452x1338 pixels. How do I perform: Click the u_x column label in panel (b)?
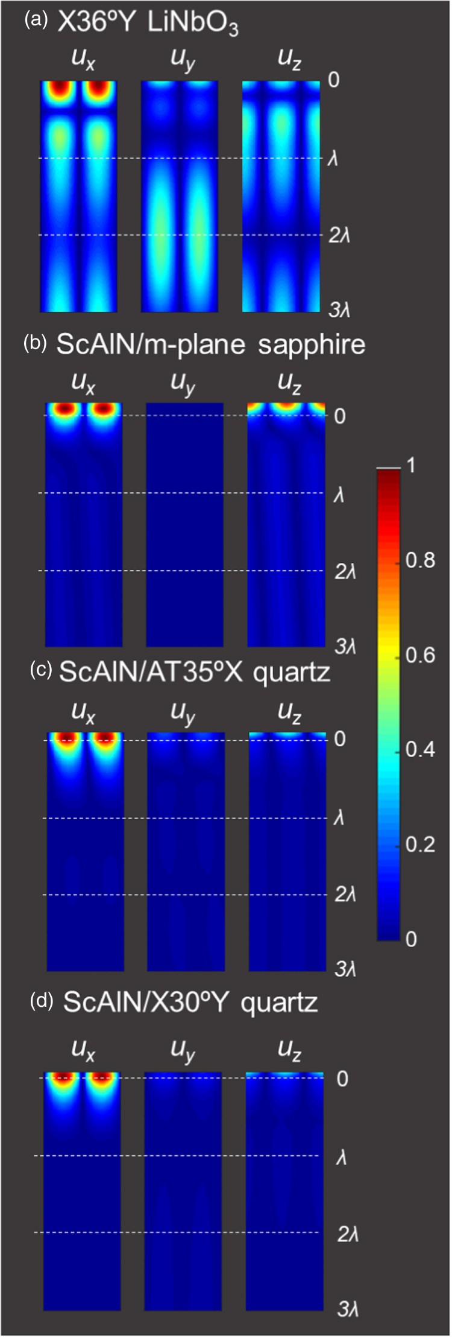[83, 384]
